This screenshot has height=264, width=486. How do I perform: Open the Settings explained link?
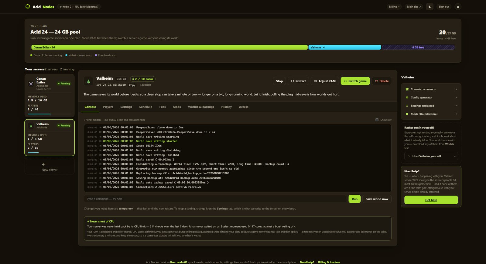[x=431, y=106]
